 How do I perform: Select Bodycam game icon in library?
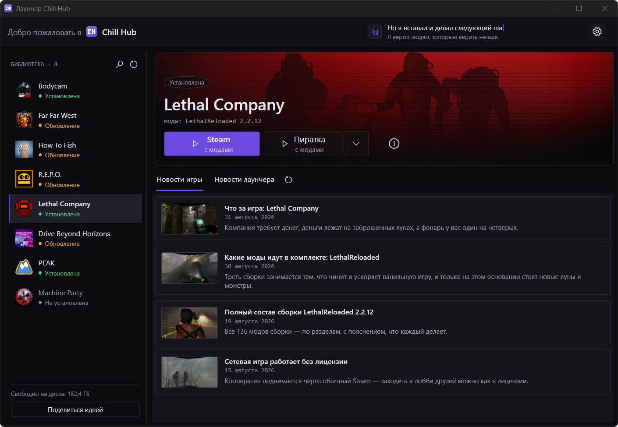tap(24, 91)
